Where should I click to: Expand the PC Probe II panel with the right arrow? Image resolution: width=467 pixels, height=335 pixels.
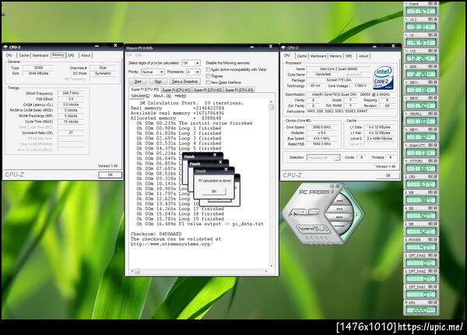[x=358, y=213]
